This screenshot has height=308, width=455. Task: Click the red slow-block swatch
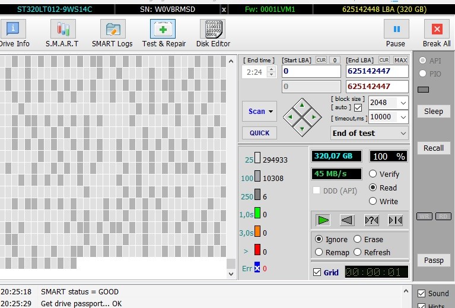[257, 250]
